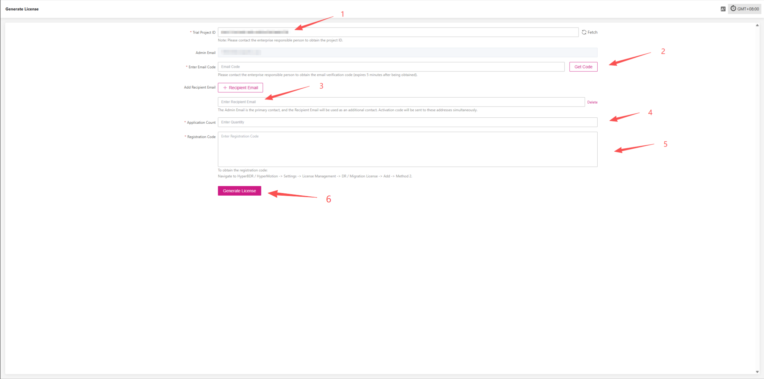Click the language translation icon
Viewport: 764px width, 379px height.
point(723,9)
